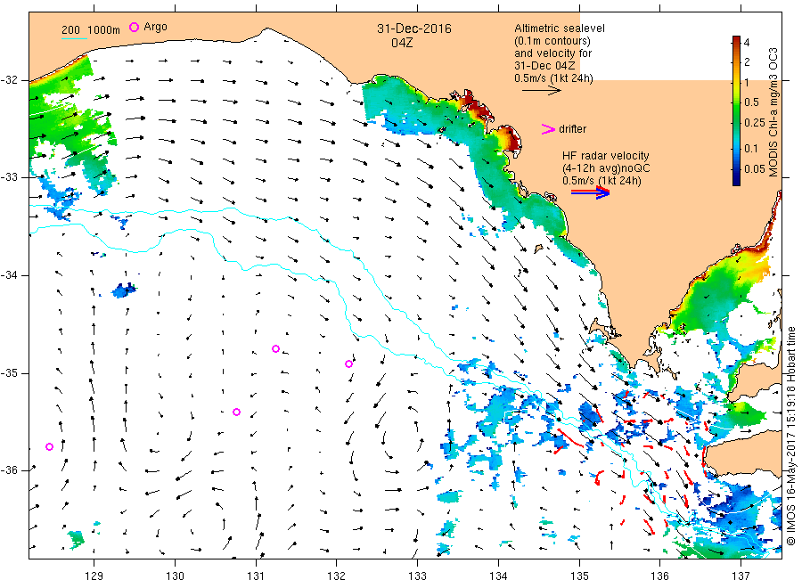Click the Argo float marker near 132.2E 34.9S
The width and height of the screenshot is (802, 588).
348,364
